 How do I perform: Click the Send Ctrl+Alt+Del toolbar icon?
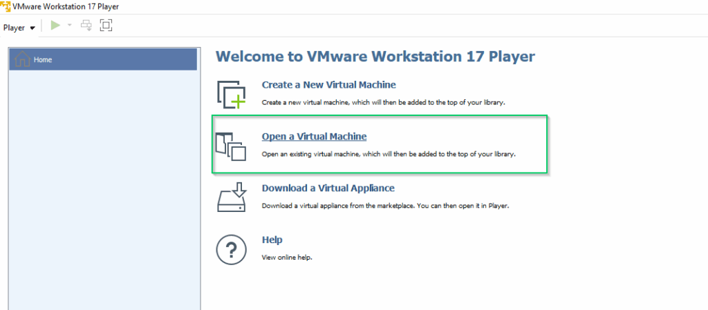coord(86,26)
